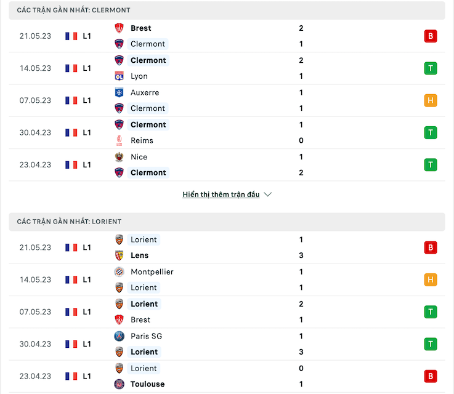Click the orange H badge for Montpellier vs Lorient
The width and height of the screenshot is (454, 394).
coord(431,279)
